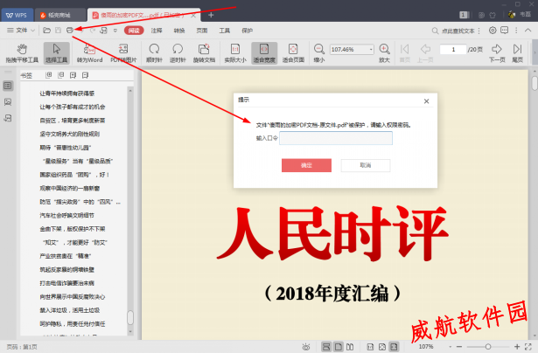The height and width of the screenshot is (353, 538).
Task: Confirm password with the red 确定 button
Action: [306, 165]
